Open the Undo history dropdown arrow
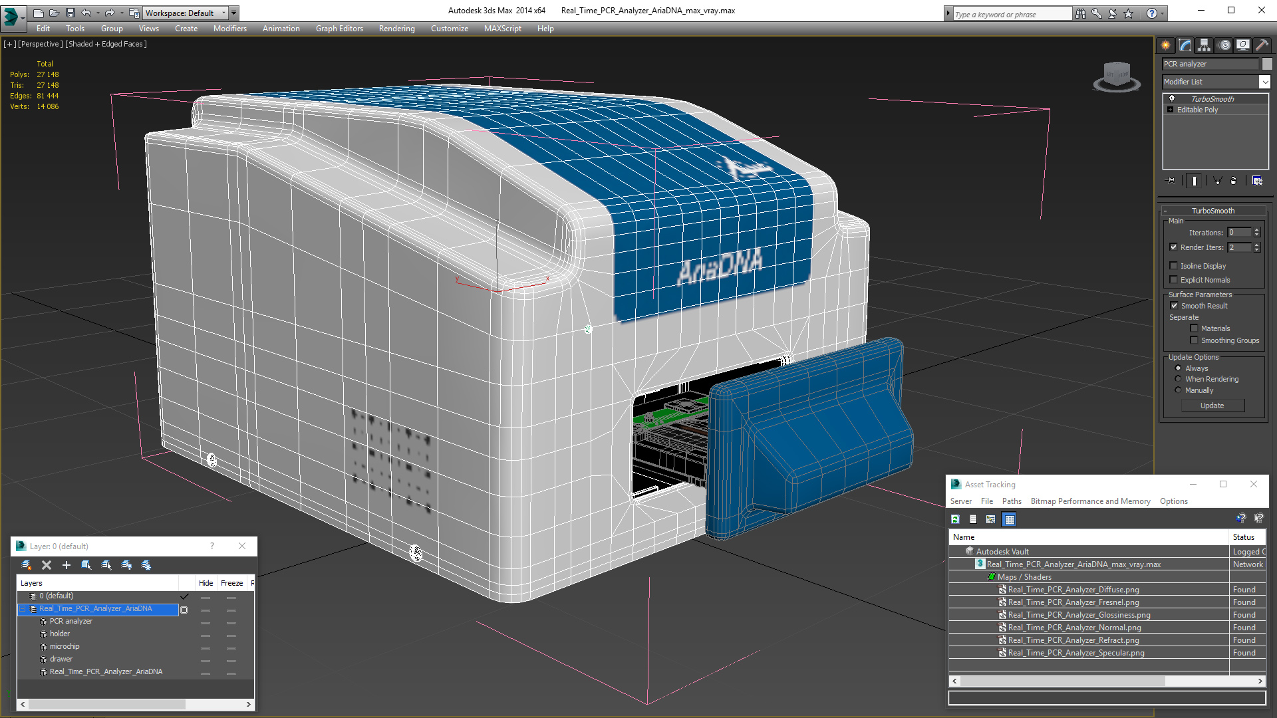The width and height of the screenshot is (1277, 718). pos(98,13)
